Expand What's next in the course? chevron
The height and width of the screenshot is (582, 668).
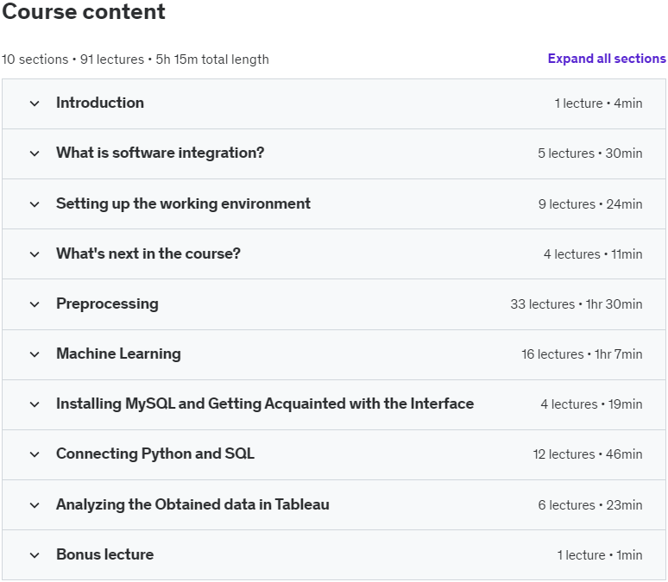coord(35,254)
